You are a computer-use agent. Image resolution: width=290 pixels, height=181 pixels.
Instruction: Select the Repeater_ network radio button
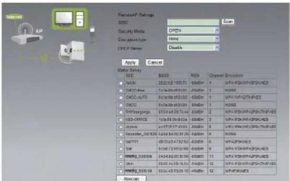pyautogui.click(x=121, y=134)
